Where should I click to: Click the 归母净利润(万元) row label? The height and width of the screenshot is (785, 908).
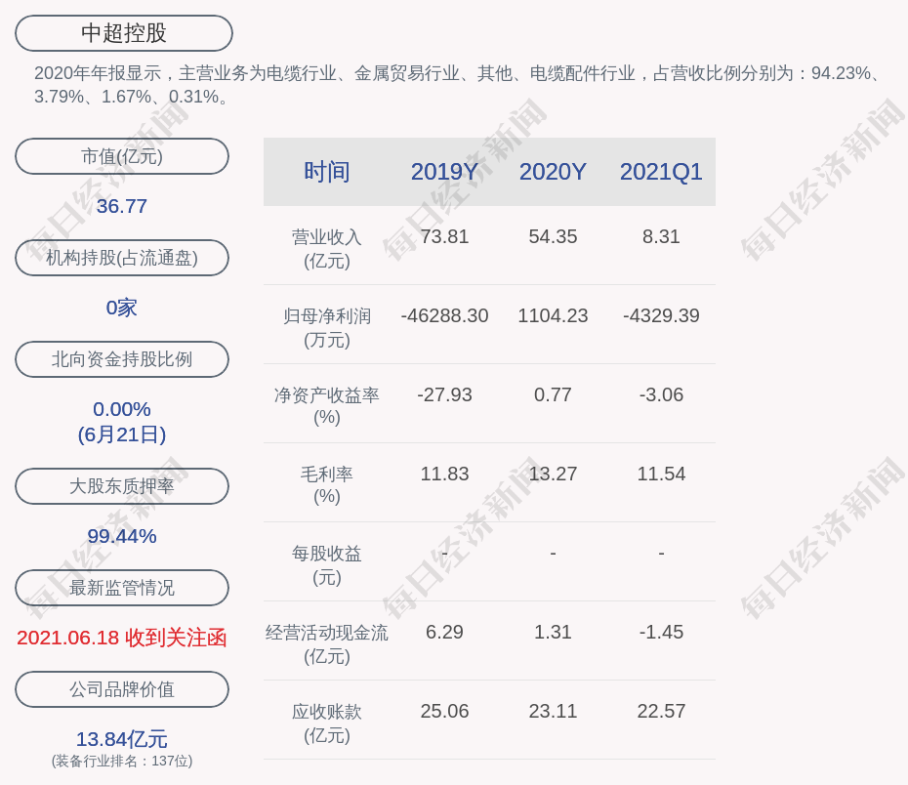(x=327, y=328)
